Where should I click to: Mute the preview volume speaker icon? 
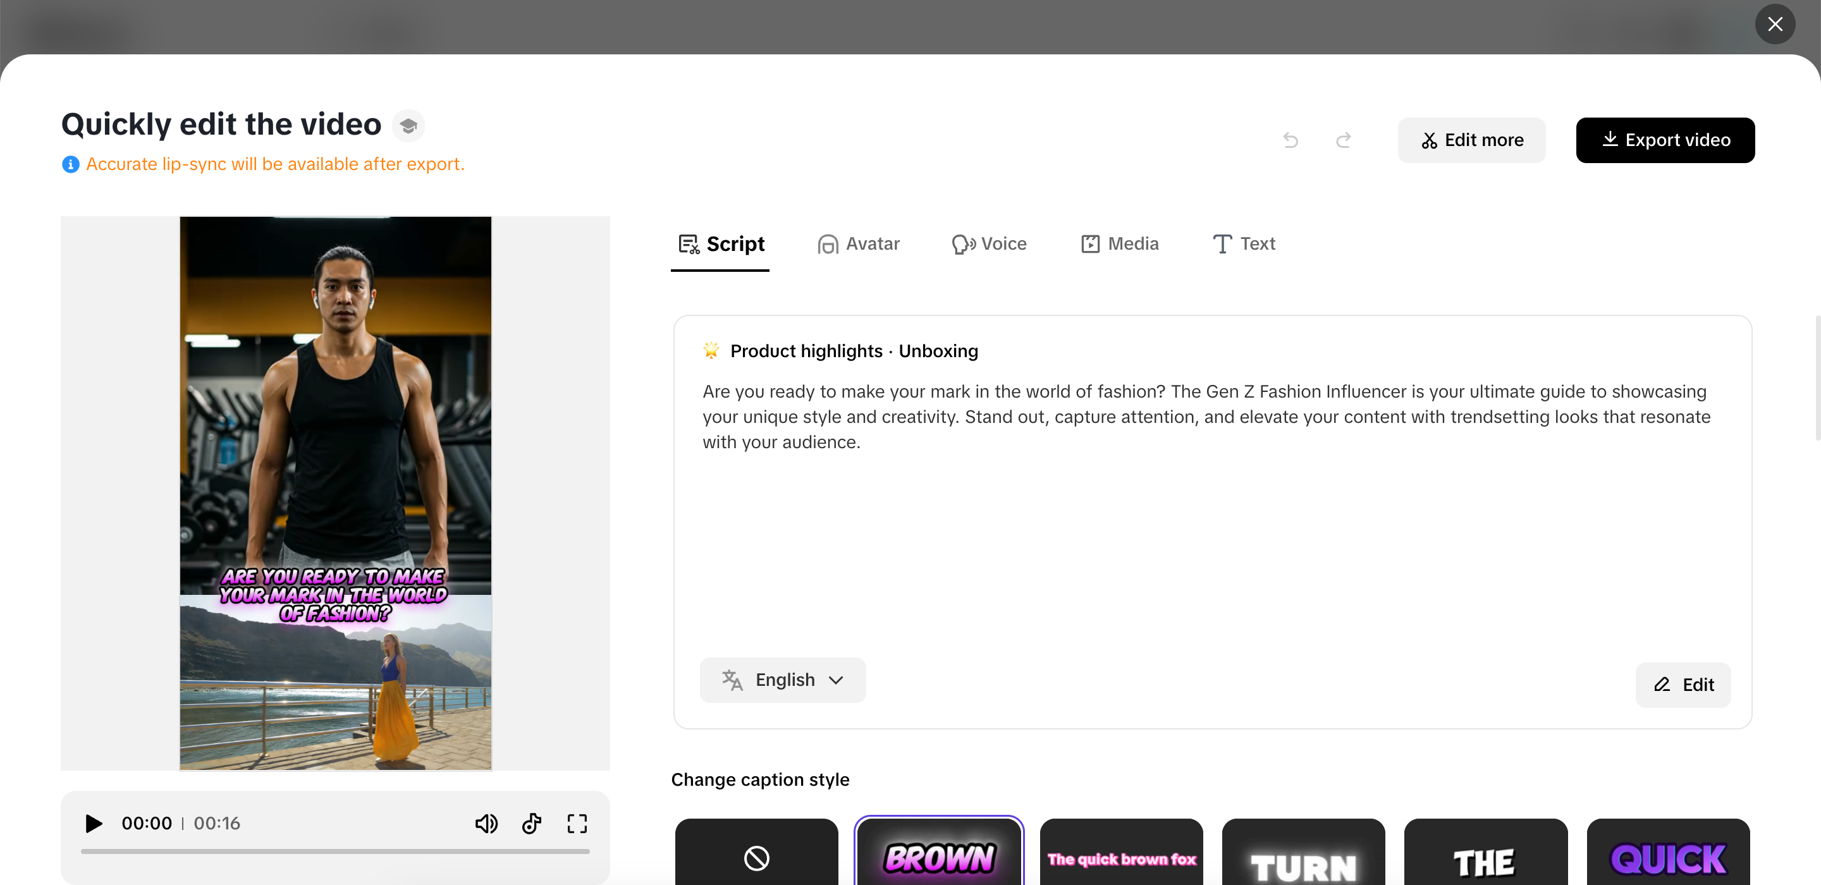pos(486,824)
